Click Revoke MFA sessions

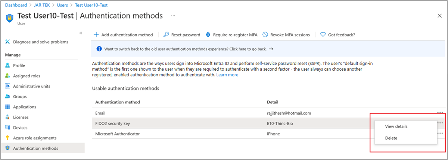286,35
